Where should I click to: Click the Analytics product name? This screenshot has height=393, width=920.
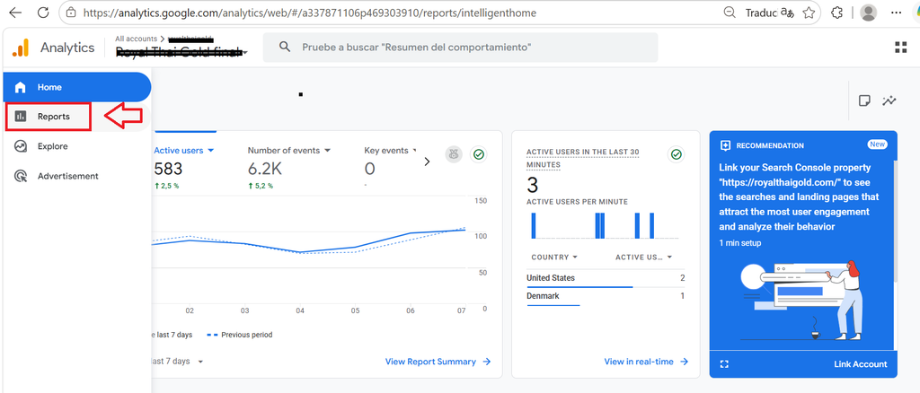pyautogui.click(x=66, y=48)
